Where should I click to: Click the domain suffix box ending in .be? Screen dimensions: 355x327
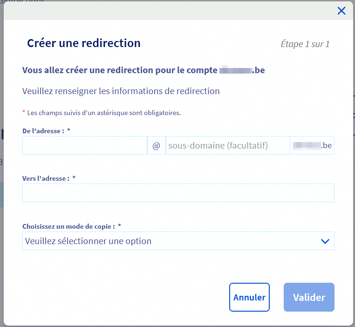click(312, 146)
